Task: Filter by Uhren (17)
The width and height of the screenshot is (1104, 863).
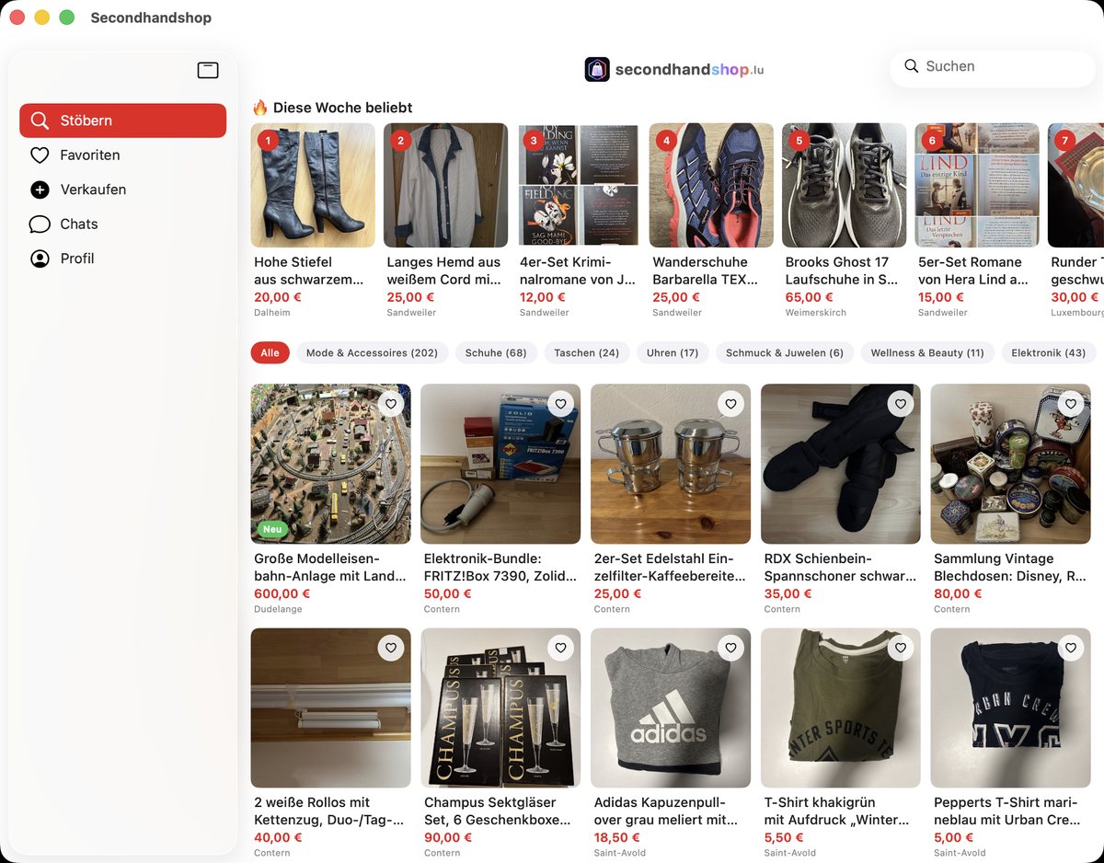Action: click(673, 352)
